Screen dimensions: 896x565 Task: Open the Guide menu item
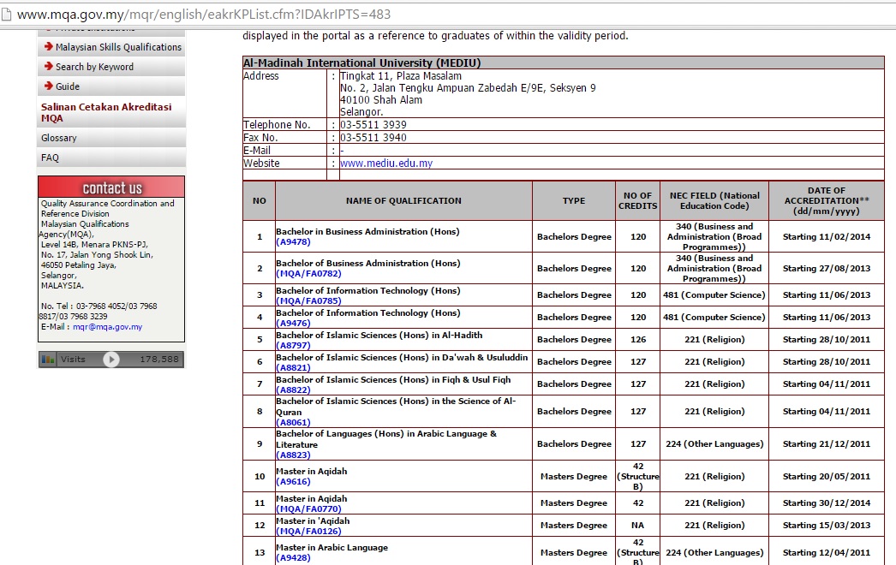[x=68, y=86]
